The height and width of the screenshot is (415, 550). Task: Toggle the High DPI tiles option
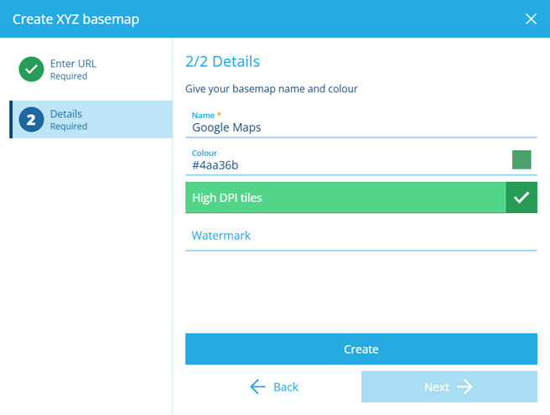click(361, 197)
